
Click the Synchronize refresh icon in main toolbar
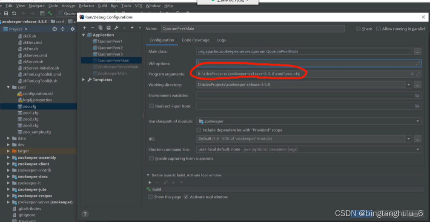[14, 14]
